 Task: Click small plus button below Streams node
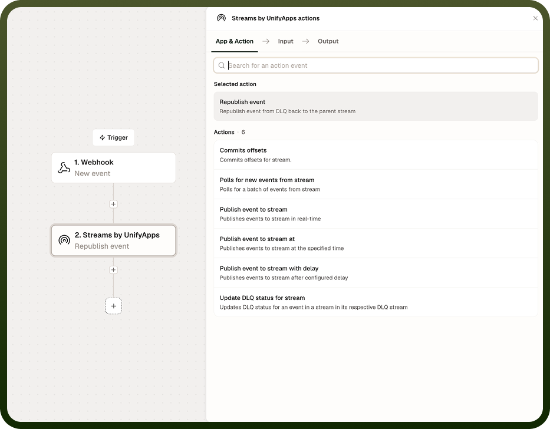[x=113, y=270]
